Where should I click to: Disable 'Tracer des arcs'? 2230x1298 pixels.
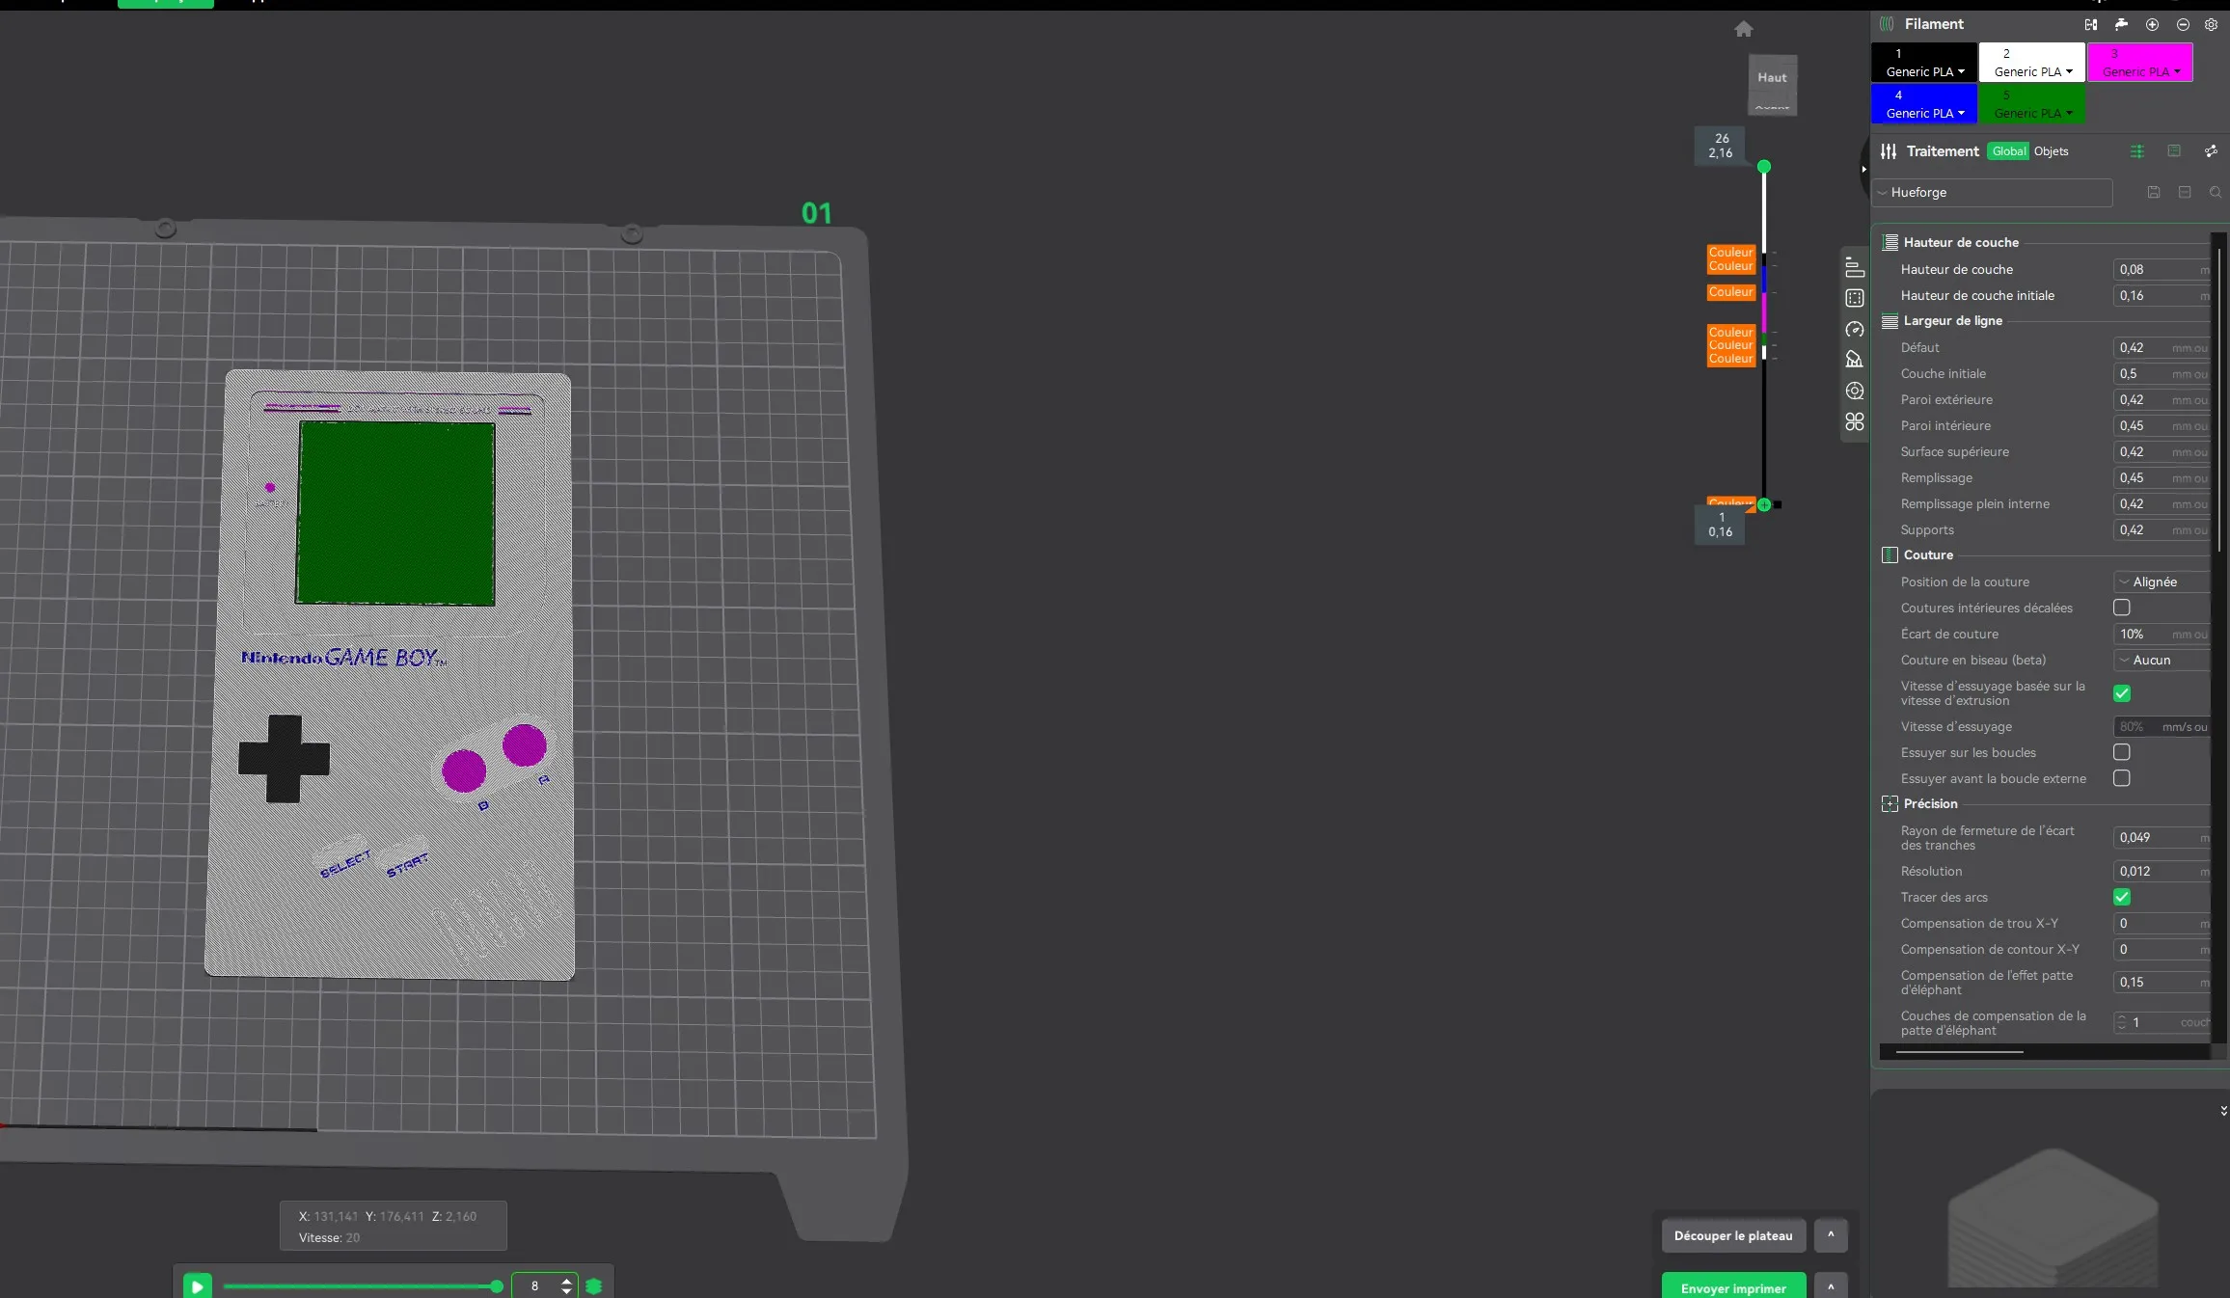click(2121, 897)
